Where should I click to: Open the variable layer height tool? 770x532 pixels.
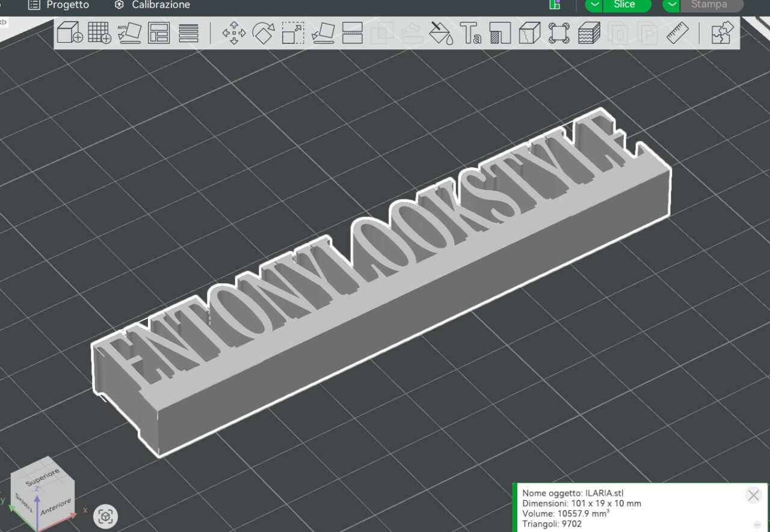click(x=189, y=32)
